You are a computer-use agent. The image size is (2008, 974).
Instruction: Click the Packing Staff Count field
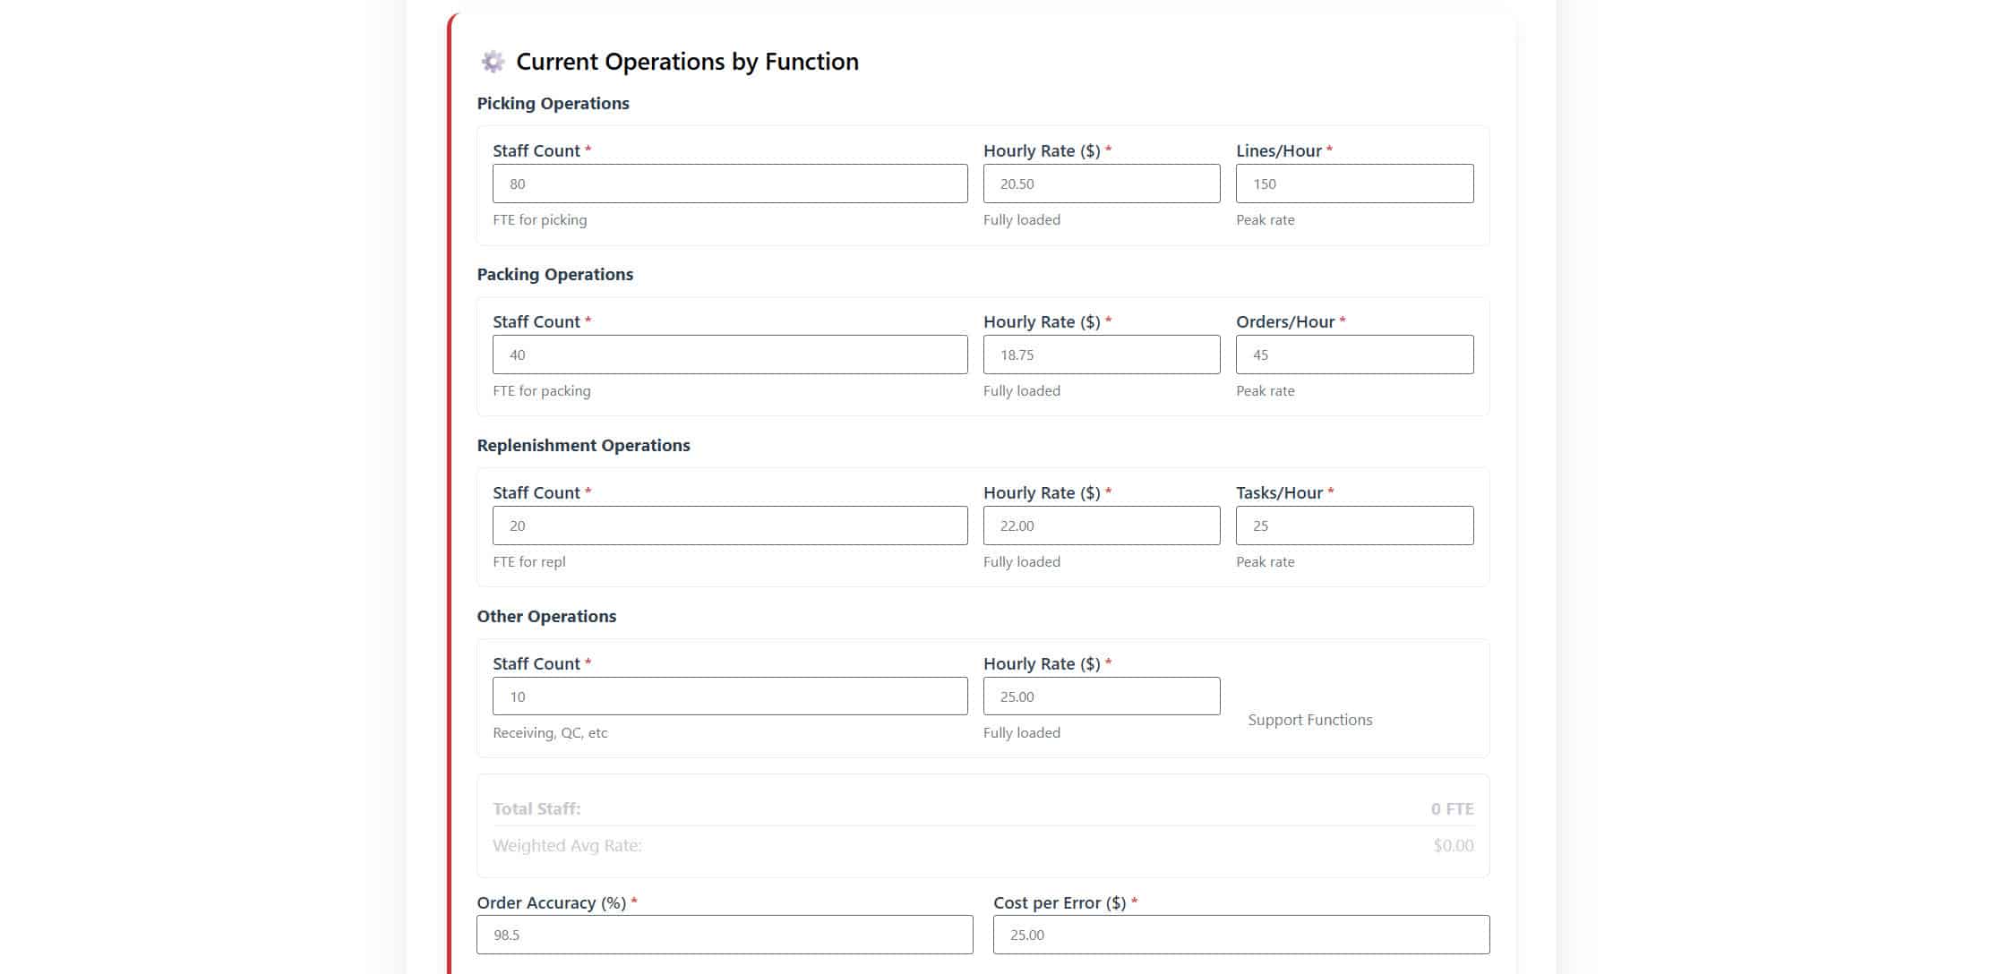pos(729,355)
